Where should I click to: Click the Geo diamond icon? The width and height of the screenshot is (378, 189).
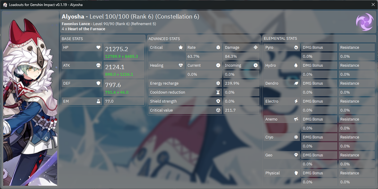pyautogui.click(x=296, y=155)
